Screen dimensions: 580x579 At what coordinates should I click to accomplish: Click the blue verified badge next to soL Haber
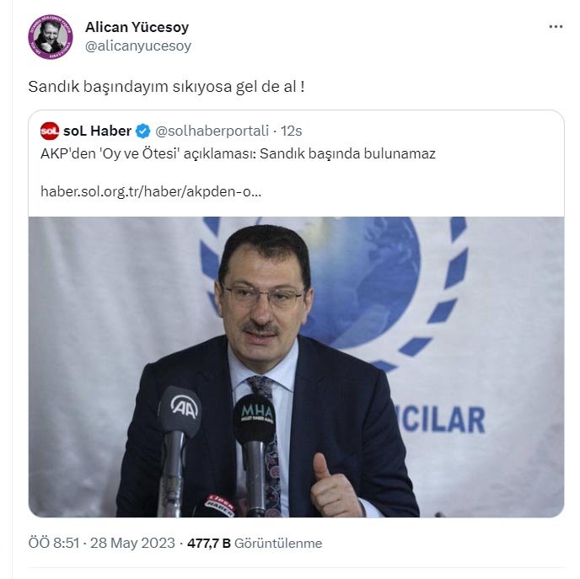point(142,131)
